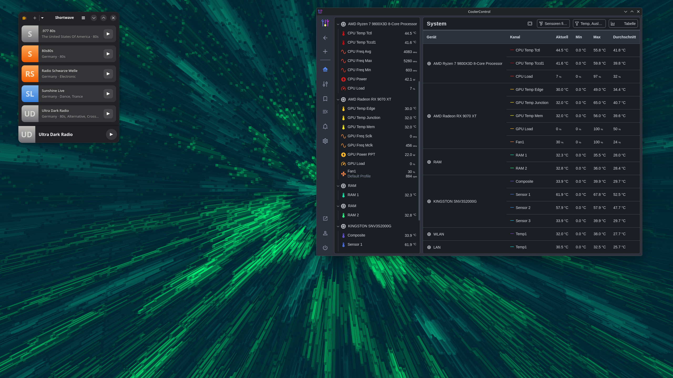
Task: Click the home dashboard icon in sidebar
Action: click(x=325, y=69)
